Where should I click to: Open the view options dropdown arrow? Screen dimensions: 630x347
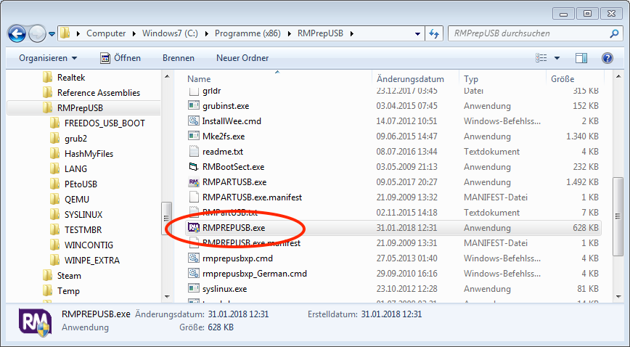[557, 58]
